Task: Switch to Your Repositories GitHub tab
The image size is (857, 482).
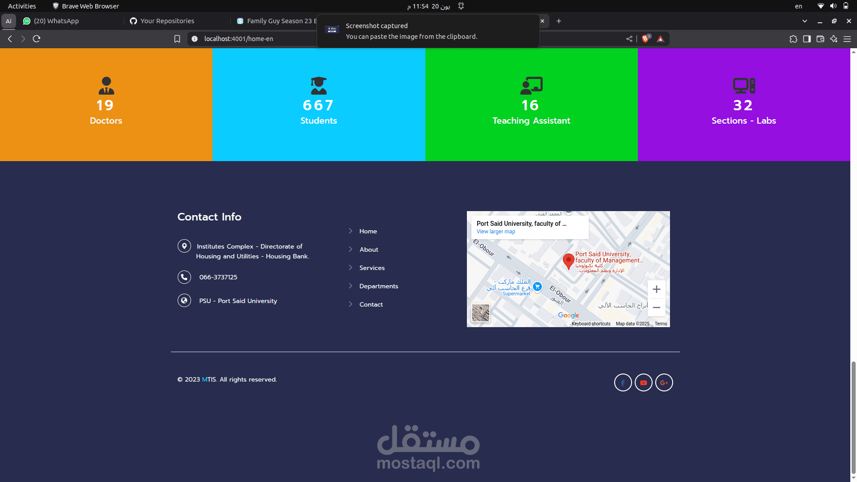Action: coord(167,21)
